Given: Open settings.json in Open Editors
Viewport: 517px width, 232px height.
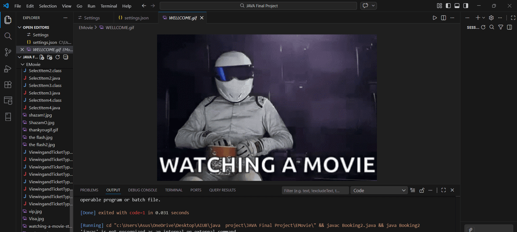Looking at the screenshot, I should click(x=45, y=42).
